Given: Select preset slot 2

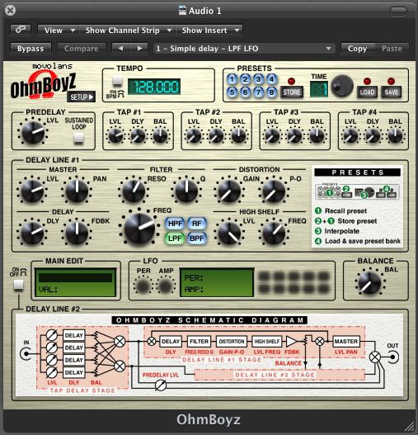Looking at the screenshot, I should (245, 79).
